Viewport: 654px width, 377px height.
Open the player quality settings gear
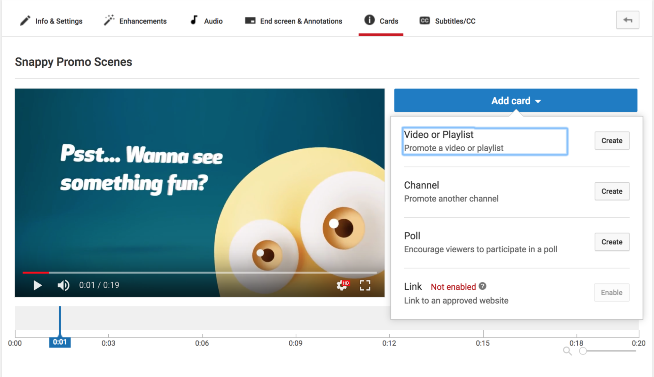tap(341, 286)
